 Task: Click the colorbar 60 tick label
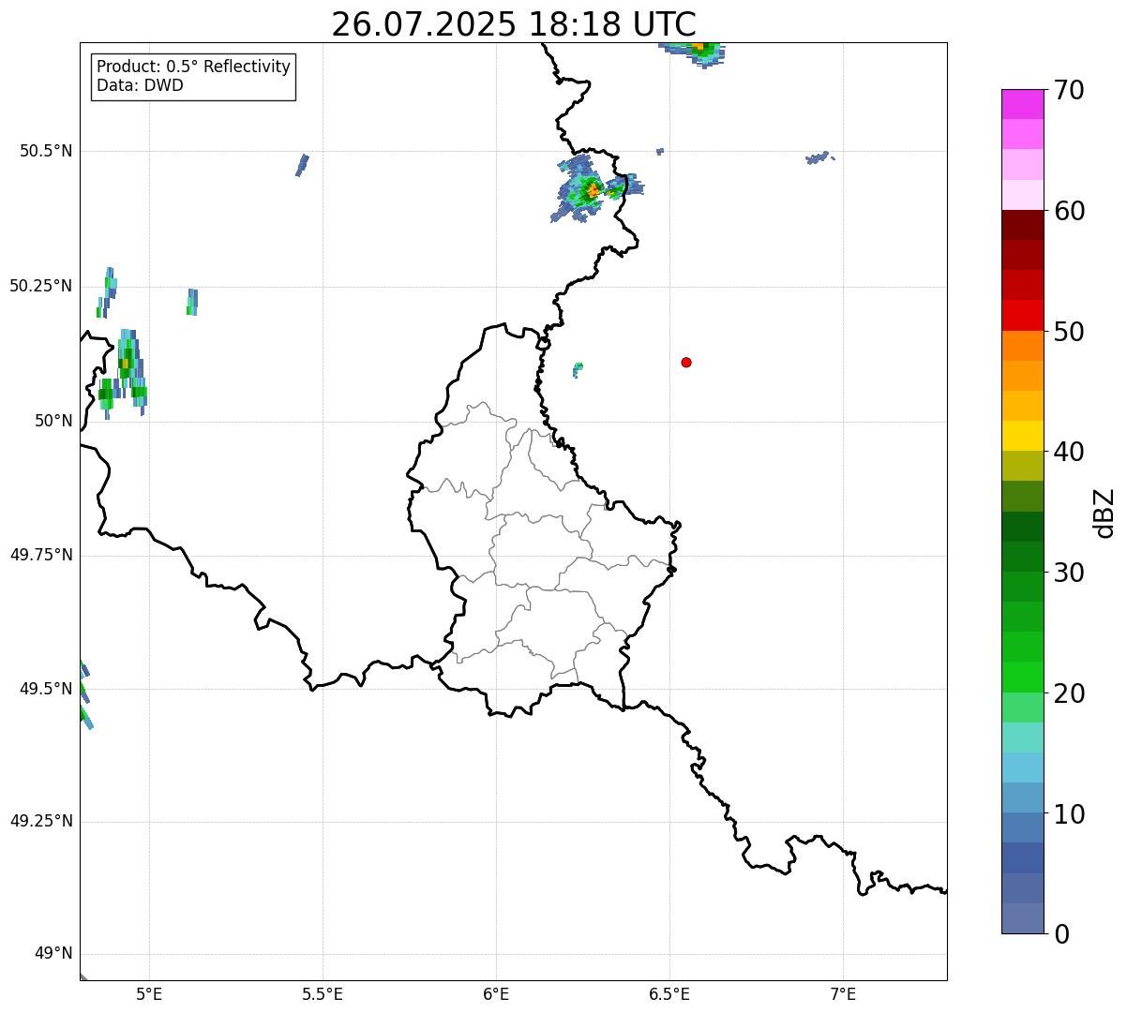pyautogui.click(x=1069, y=211)
